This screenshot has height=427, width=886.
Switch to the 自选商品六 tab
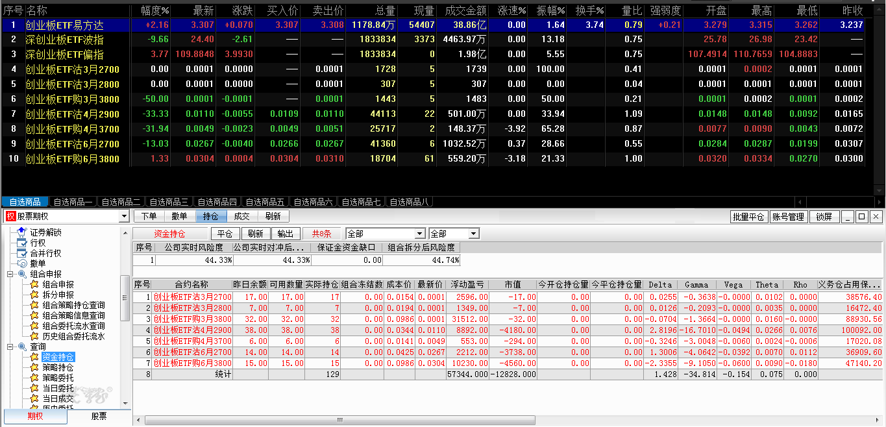[x=313, y=202]
